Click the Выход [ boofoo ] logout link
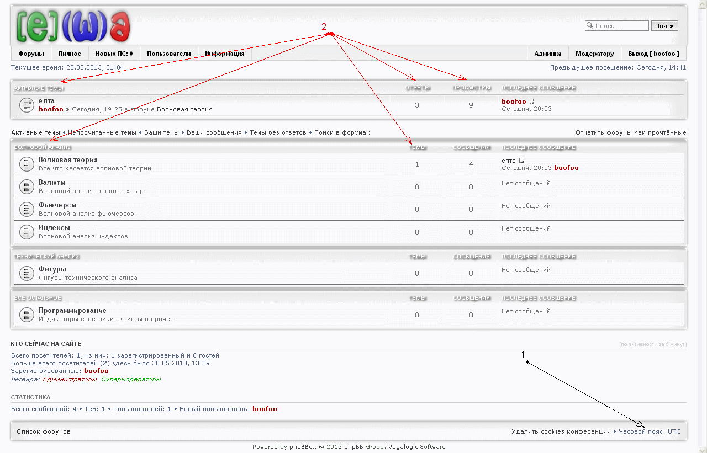 tap(653, 54)
